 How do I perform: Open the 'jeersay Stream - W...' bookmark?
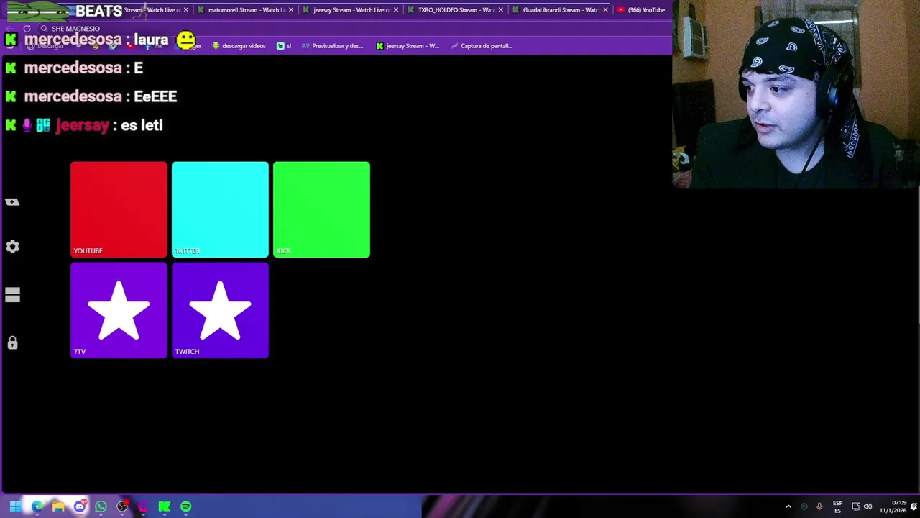click(x=408, y=46)
